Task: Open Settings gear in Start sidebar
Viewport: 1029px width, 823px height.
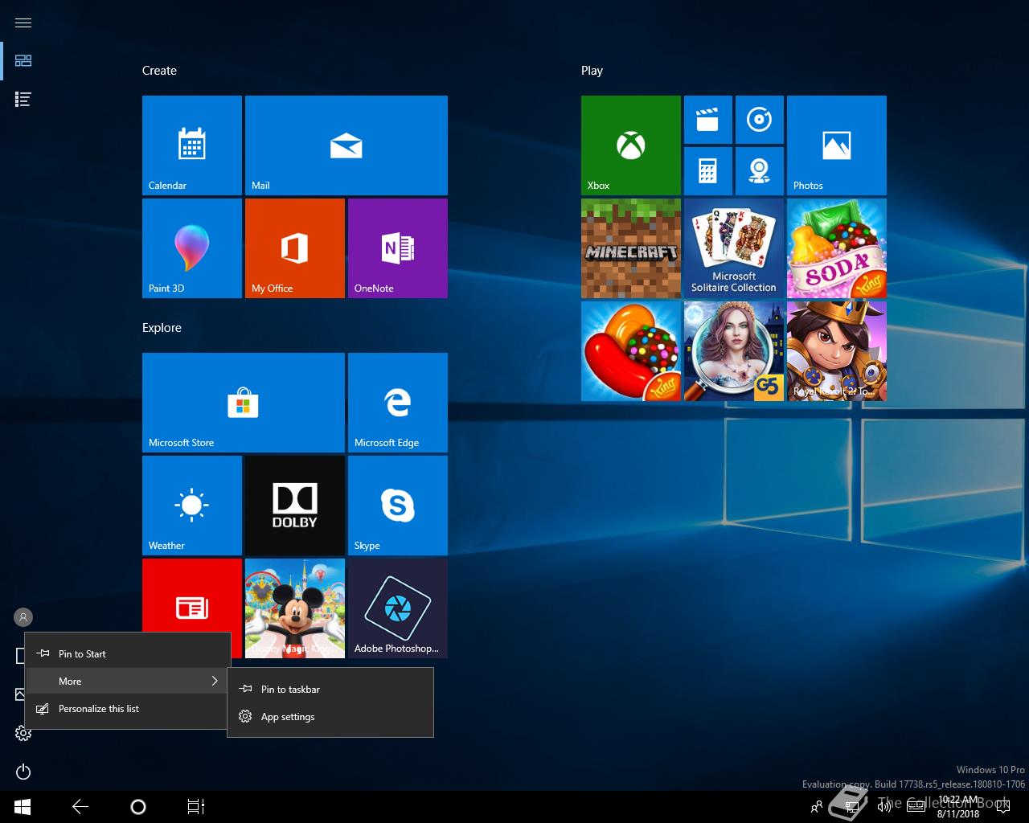Action: pos(23,733)
